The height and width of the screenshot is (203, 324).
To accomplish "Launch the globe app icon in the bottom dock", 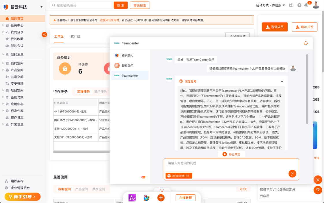I will (146, 198).
